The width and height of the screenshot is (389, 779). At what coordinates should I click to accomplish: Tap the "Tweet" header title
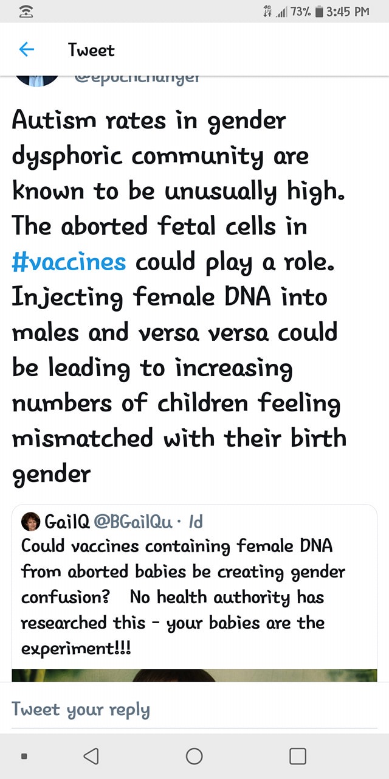click(x=91, y=50)
